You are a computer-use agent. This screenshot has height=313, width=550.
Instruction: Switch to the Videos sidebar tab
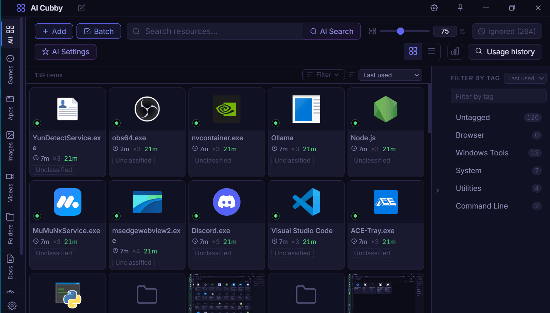(x=10, y=187)
